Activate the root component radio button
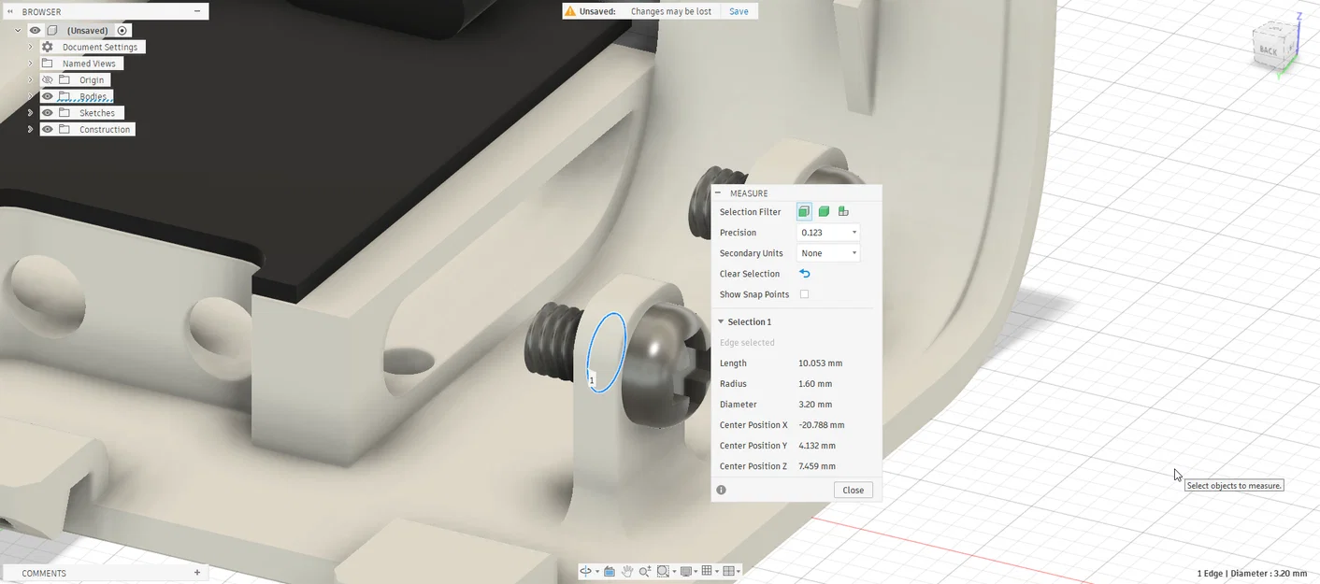The image size is (1320, 584). 122,30
